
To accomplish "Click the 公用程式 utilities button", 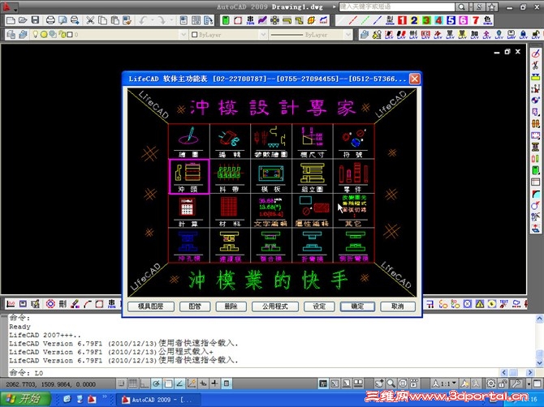I will pos(274,306).
